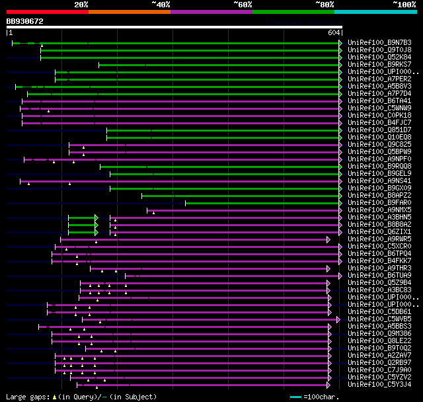This screenshot has width=423, height=402.
Task: Click the purple ~60% identity color segment
Action: [211, 12]
